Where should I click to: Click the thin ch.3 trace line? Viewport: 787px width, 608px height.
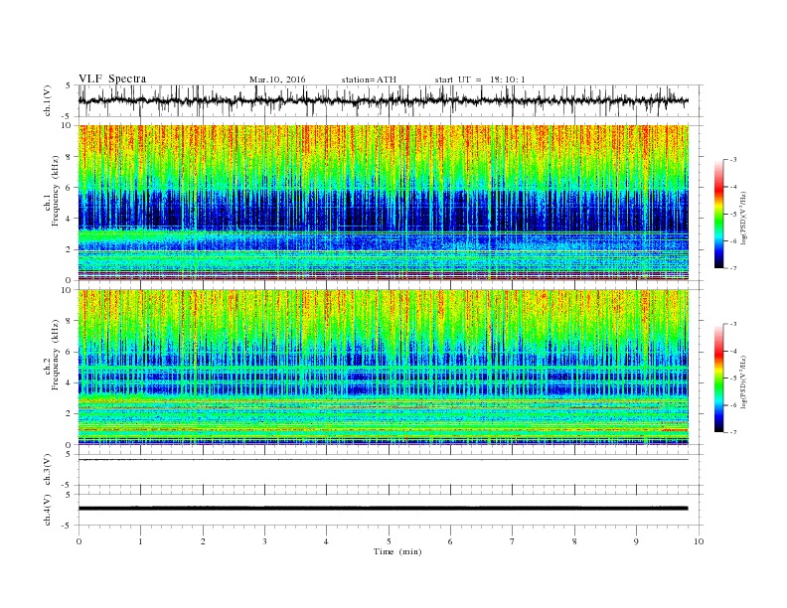tap(384, 460)
